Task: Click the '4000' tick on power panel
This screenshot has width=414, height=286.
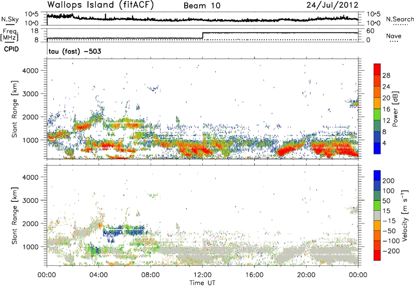Action: pos(31,71)
